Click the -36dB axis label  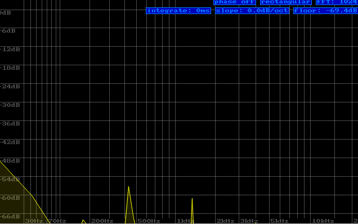(x=10, y=123)
